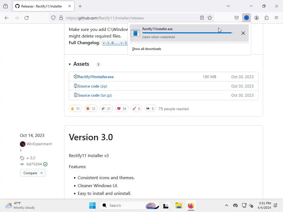The height and width of the screenshot is (212, 283).
Task: Toggle the laugh reaction with 12
Action: coord(91,108)
